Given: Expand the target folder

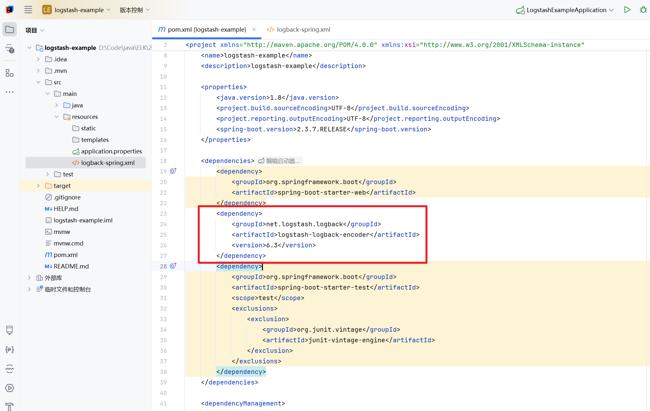Looking at the screenshot, I should [38, 186].
